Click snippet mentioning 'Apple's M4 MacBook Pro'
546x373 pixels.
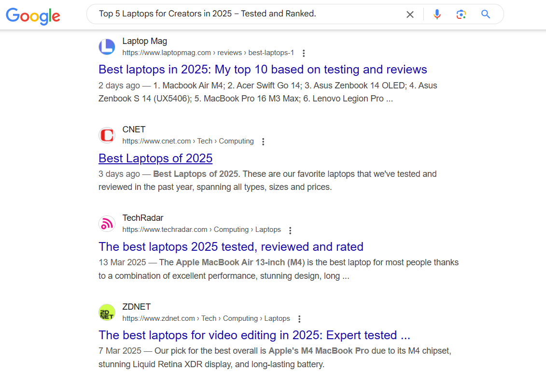pyautogui.click(x=275, y=358)
